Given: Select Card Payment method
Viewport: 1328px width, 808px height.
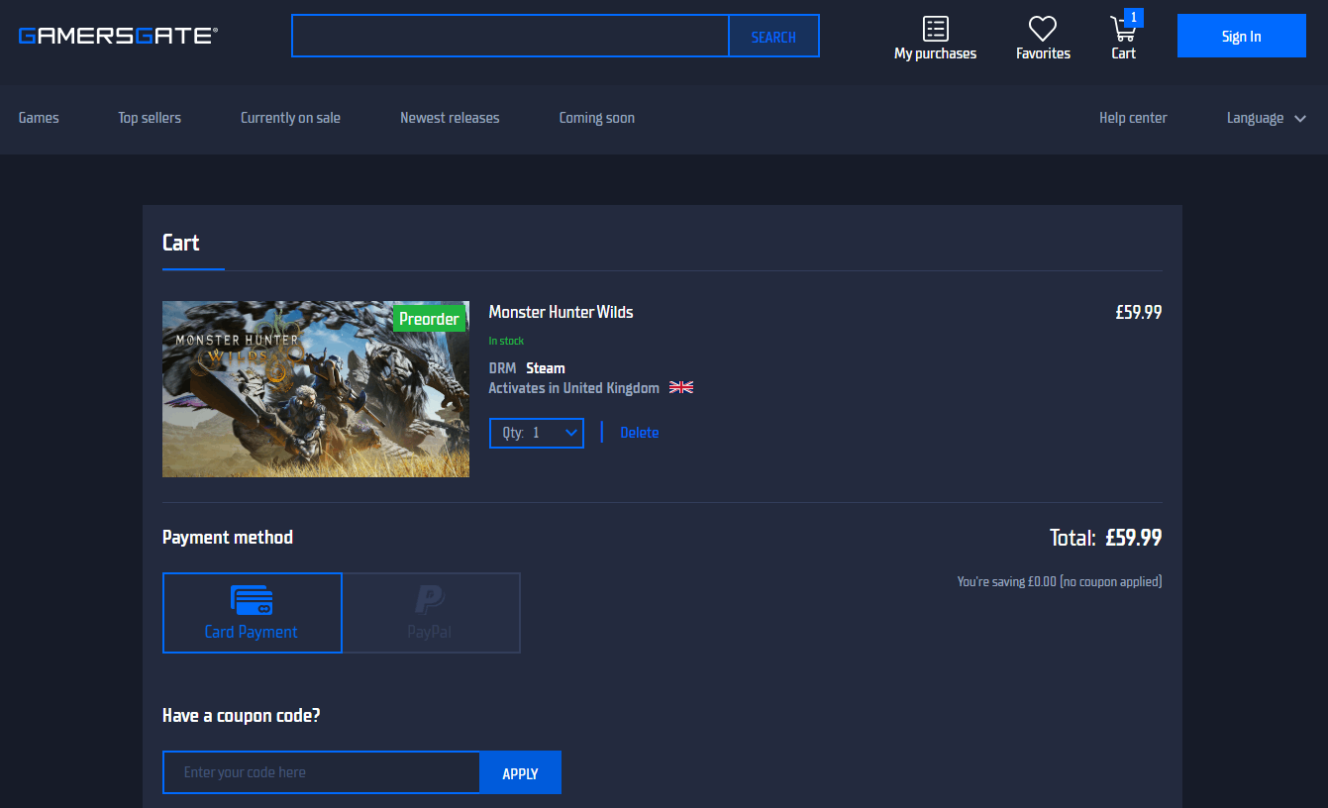Looking at the screenshot, I should pos(252,613).
